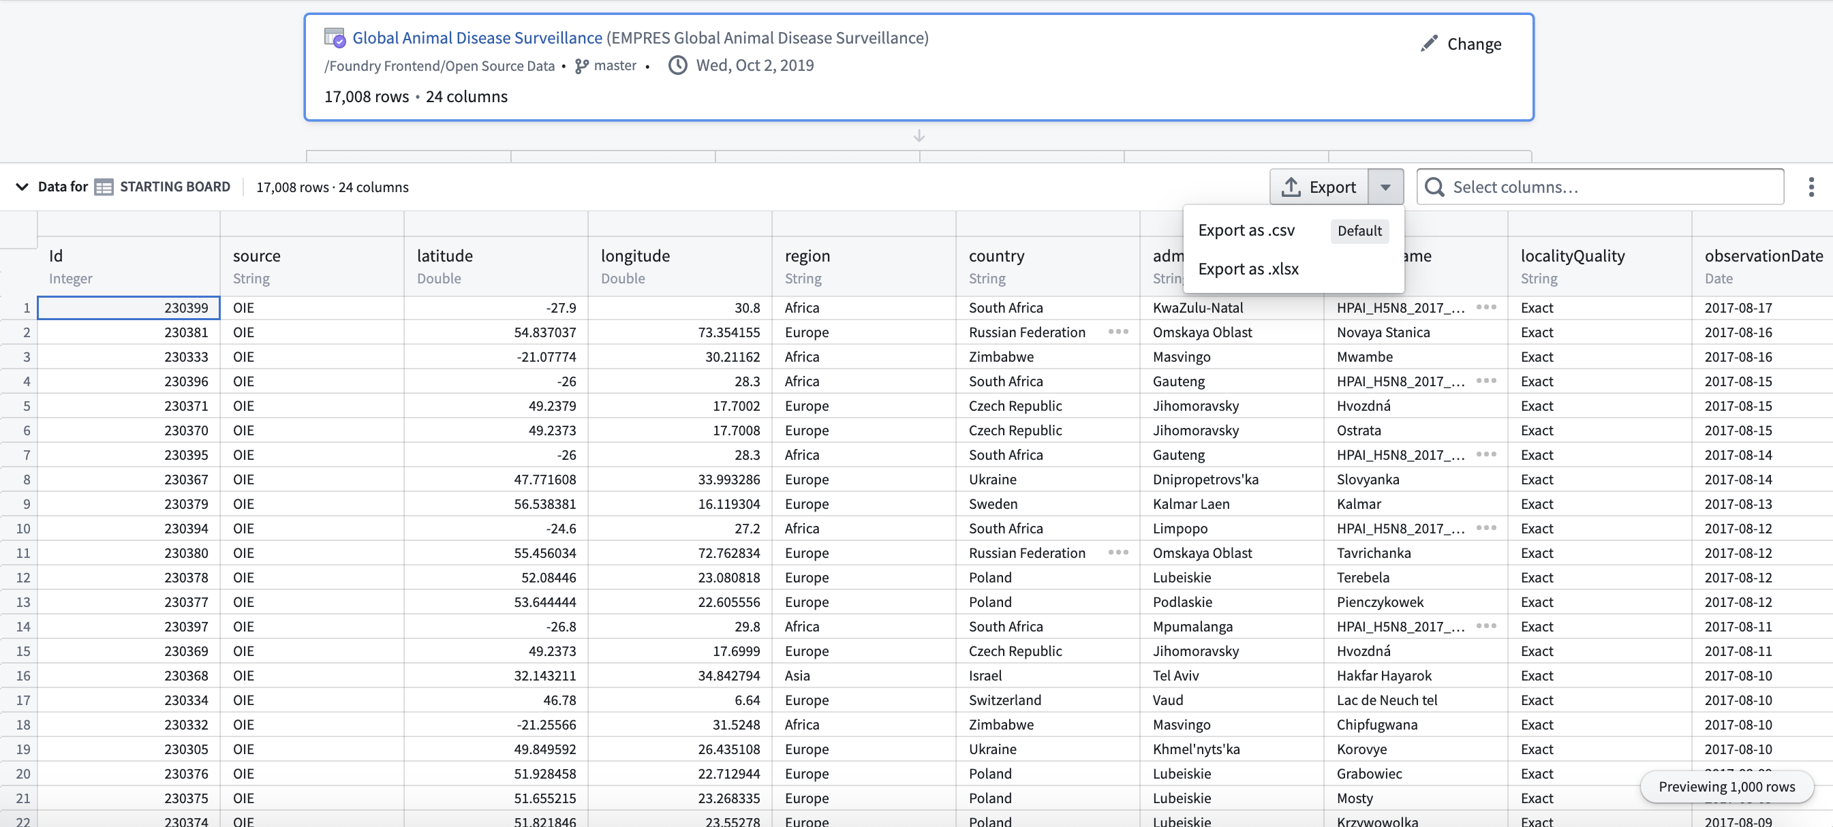Viewport: 1833px width, 827px height.
Task: Click the master branch icon
Action: point(581,65)
